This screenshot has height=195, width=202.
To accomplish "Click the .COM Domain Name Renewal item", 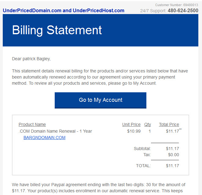I will tap(55, 131).
